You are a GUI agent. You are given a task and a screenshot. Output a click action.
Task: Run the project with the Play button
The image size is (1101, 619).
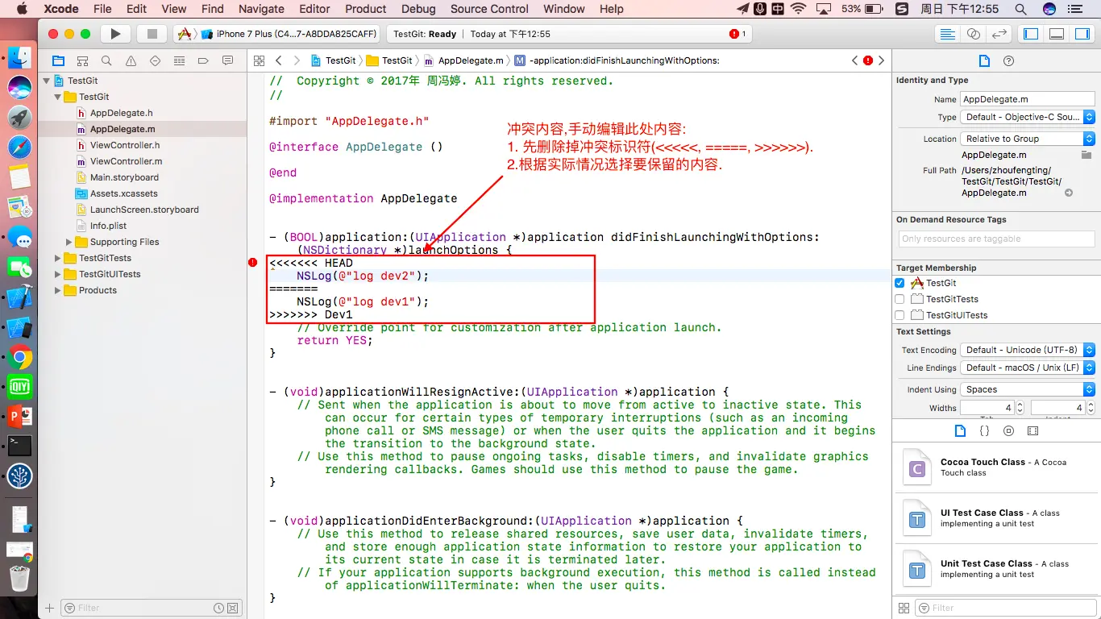(x=115, y=34)
